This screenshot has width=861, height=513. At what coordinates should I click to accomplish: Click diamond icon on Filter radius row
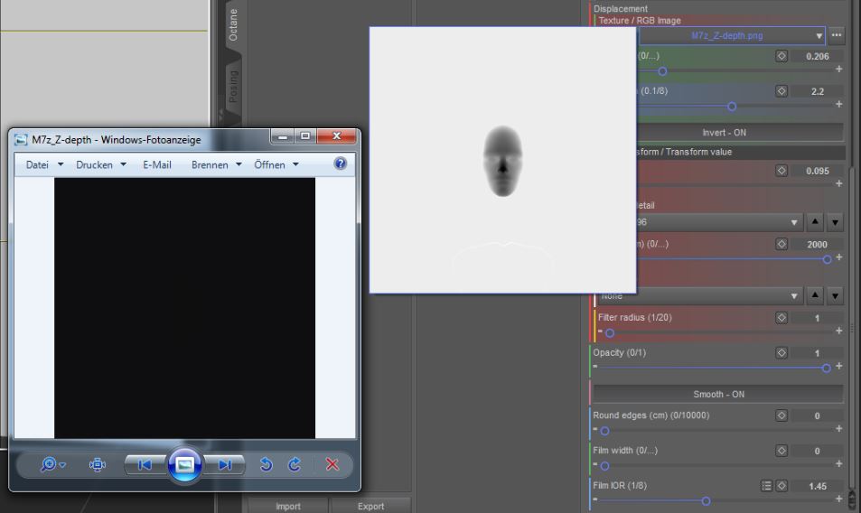(x=781, y=318)
